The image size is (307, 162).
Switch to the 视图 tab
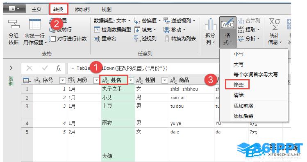coord(106,9)
